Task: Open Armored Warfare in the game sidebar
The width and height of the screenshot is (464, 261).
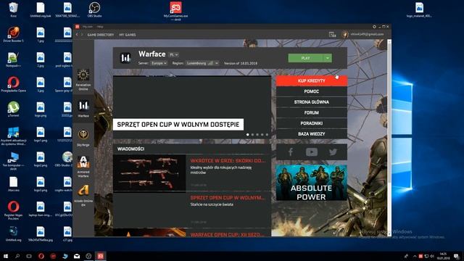Action: tap(83, 167)
